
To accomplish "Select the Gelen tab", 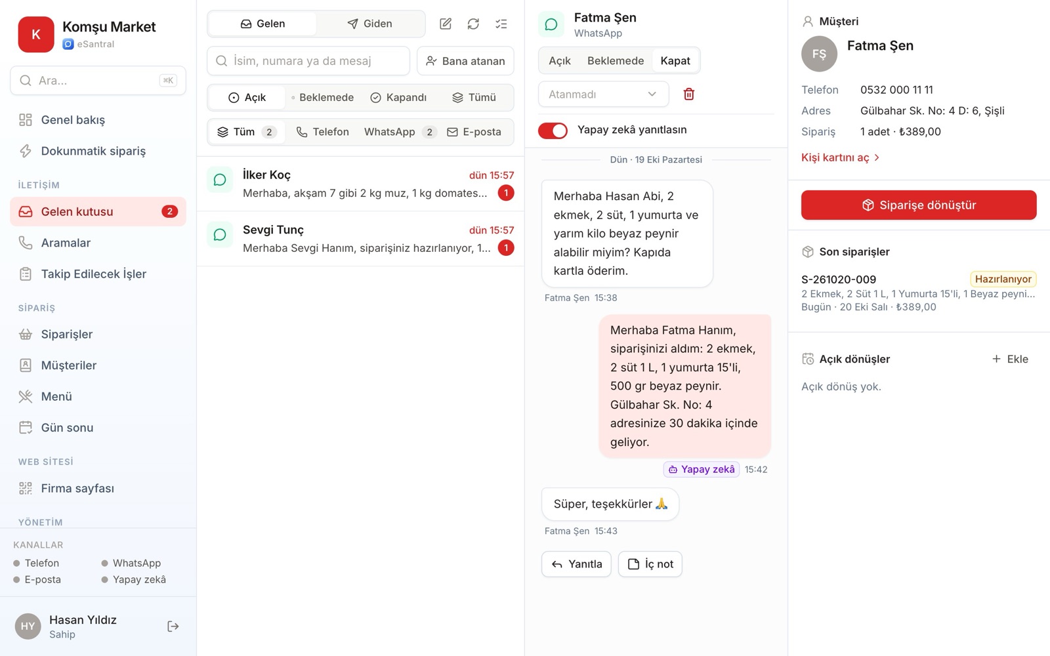I will coord(262,24).
